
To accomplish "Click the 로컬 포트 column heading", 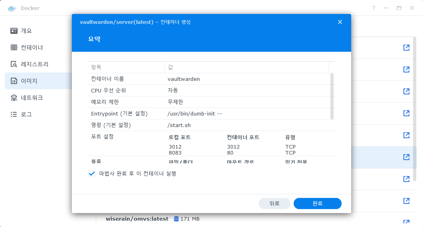I will tap(180, 137).
